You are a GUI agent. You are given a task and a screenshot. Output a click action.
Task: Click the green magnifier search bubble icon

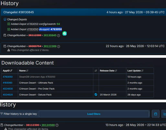pyautogui.click(x=64, y=34)
